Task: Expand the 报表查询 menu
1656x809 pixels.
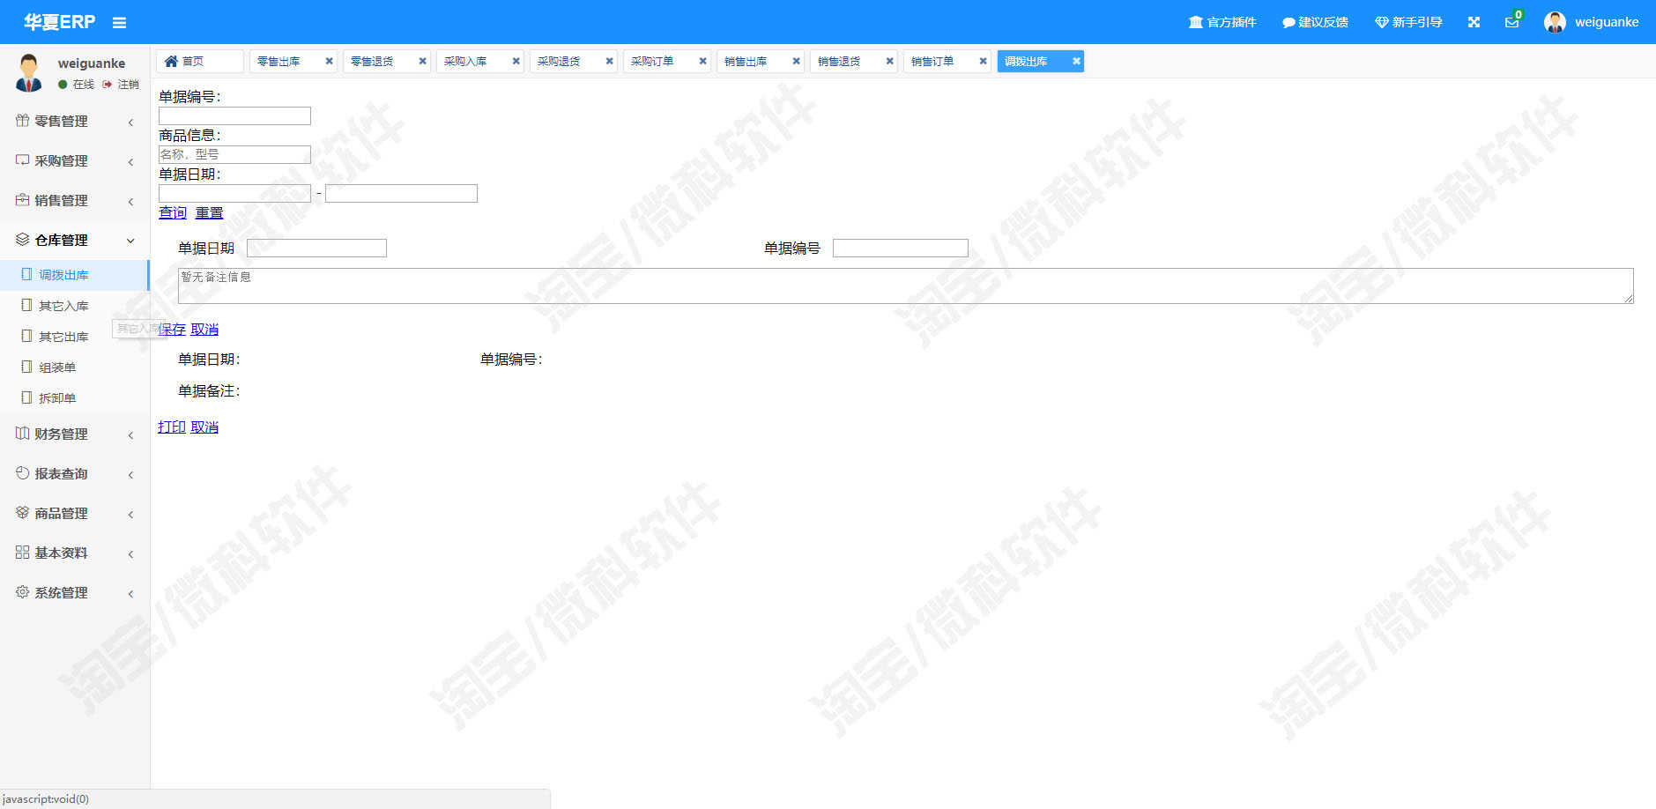Action: point(75,474)
